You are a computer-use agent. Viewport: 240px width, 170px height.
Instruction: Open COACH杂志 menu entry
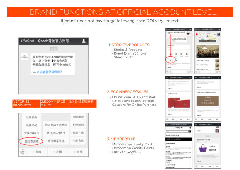coord(31,133)
